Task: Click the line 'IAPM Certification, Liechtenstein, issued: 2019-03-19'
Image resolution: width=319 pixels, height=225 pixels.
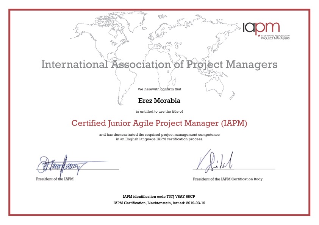Action: (159, 203)
